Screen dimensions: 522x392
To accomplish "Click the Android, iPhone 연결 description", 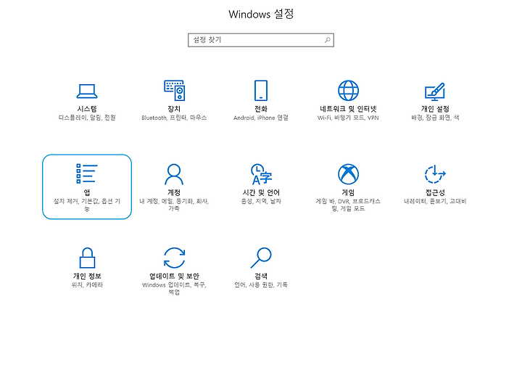I will click(261, 118).
